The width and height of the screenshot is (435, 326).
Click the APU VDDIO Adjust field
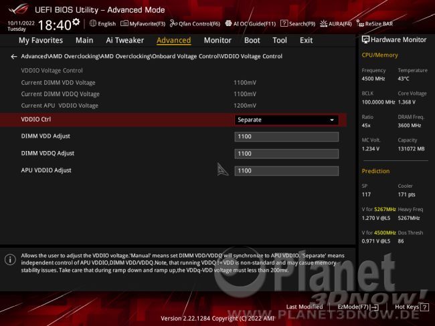click(x=286, y=171)
